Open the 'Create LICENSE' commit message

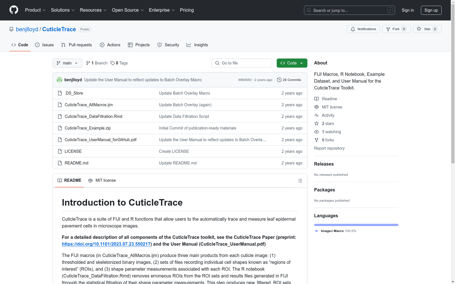pyautogui.click(x=174, y=151)
